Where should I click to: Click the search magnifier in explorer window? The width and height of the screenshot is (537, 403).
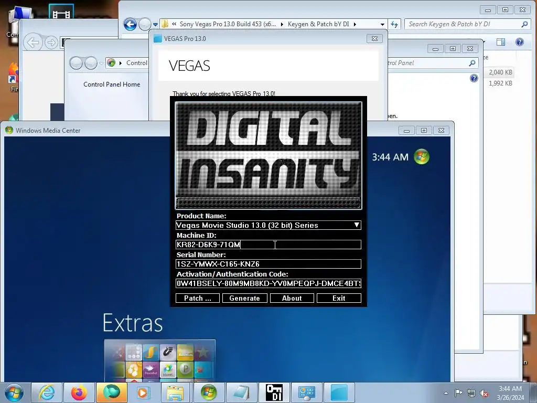point(524,24)
